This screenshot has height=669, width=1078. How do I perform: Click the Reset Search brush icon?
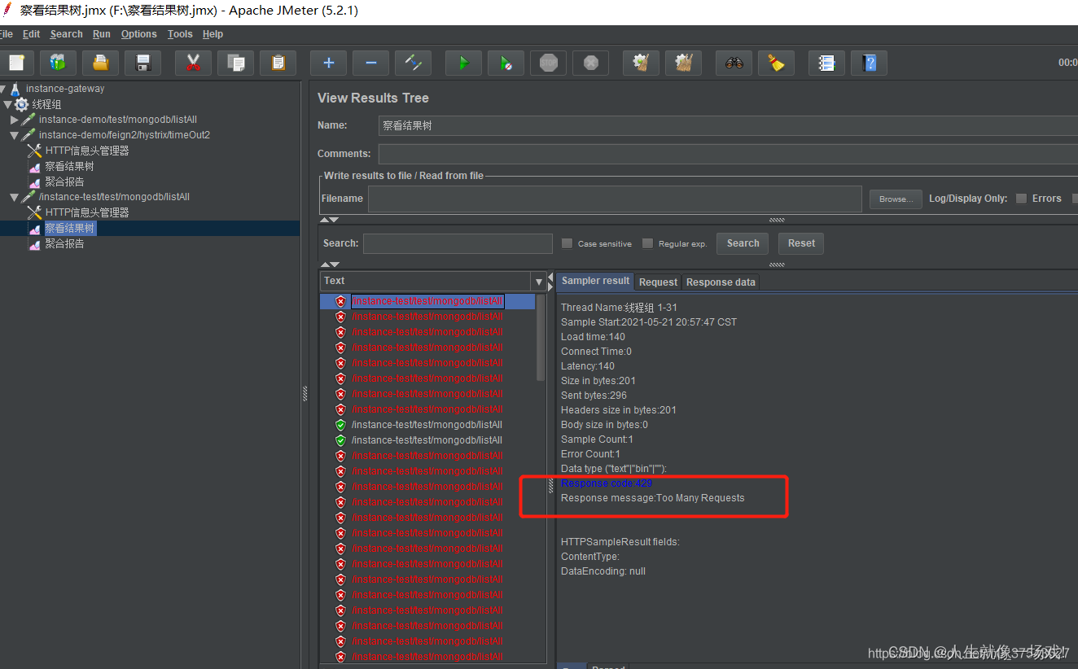pos(776,63)
